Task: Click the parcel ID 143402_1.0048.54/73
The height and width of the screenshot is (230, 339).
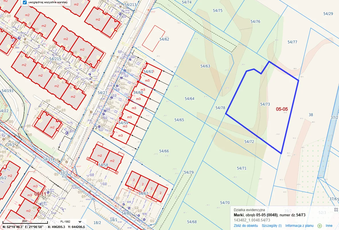Action: (252, 220)
